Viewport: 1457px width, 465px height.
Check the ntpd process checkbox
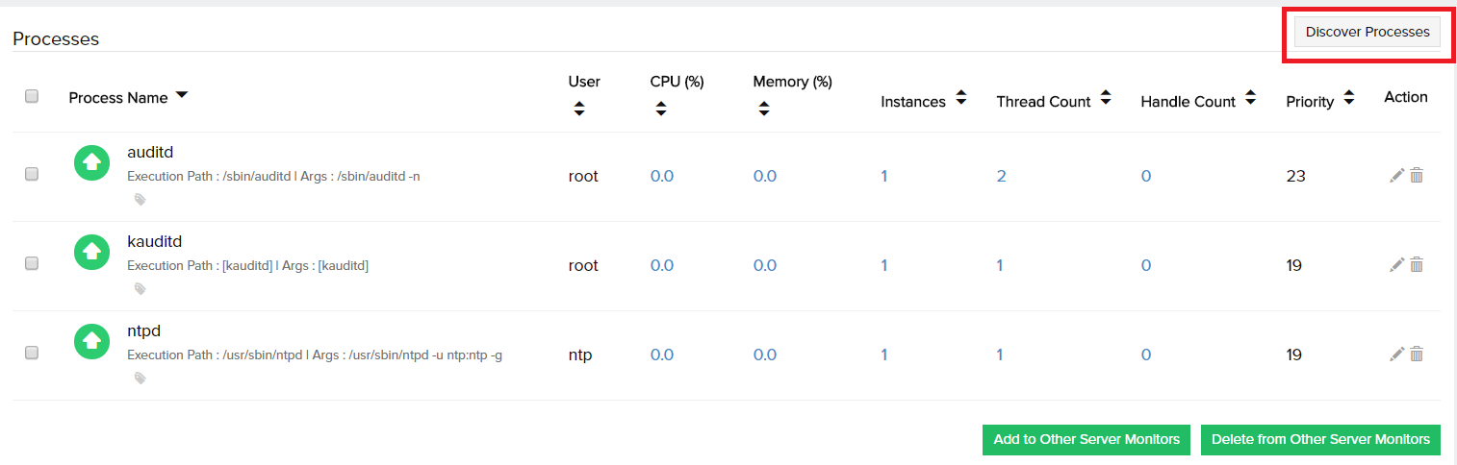point(32,354)
